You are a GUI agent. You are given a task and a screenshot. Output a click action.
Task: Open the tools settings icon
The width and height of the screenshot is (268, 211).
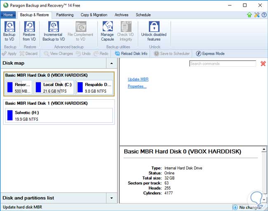coord(257,15)
